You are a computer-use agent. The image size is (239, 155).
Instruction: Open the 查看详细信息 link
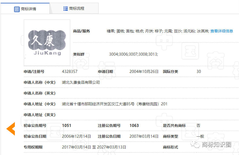tap(222, 31)
